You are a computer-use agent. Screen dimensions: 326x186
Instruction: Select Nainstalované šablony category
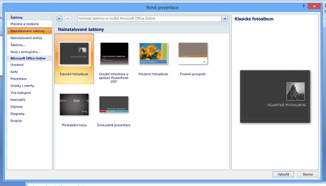[x=29, y=31]
